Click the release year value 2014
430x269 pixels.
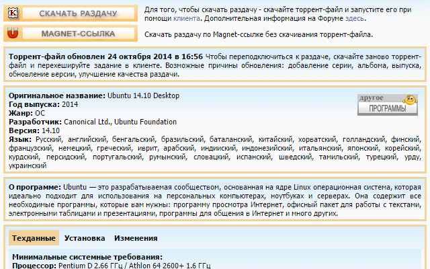pos(70,105)
